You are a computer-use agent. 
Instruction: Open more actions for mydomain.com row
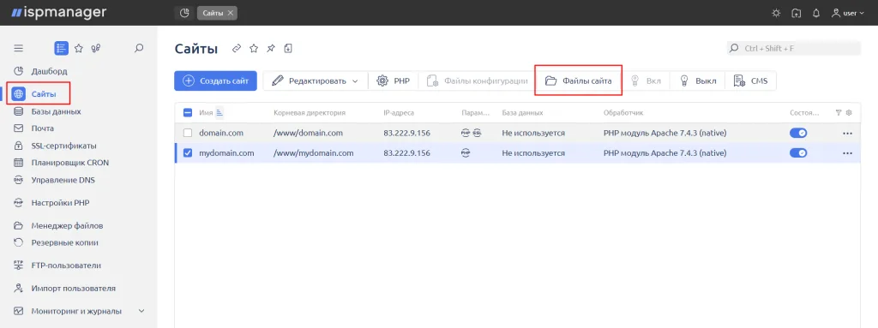pyautogui.click(x=847, y=152)
